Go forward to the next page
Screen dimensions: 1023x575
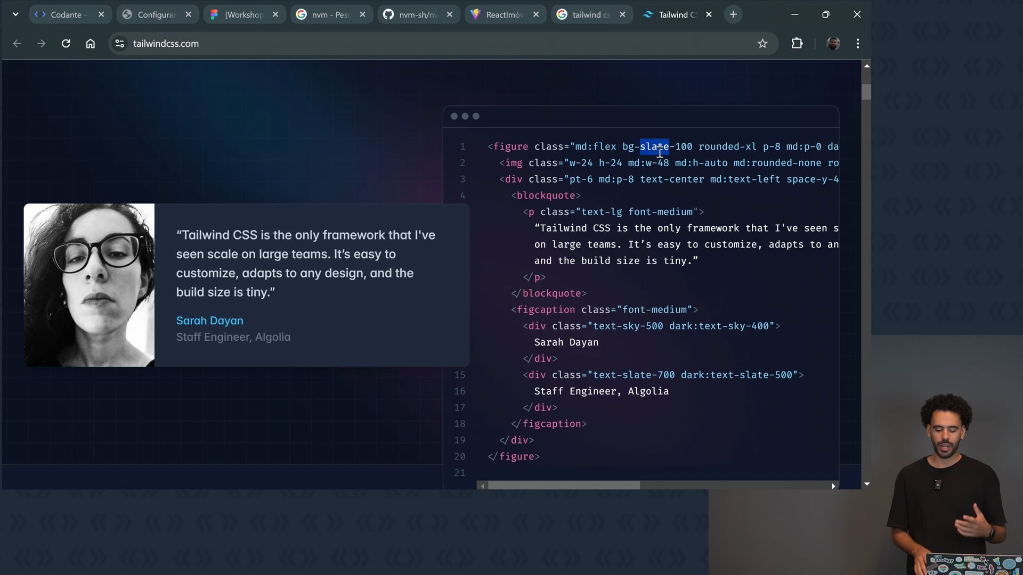pyautogui.click(x=42, y=44)
